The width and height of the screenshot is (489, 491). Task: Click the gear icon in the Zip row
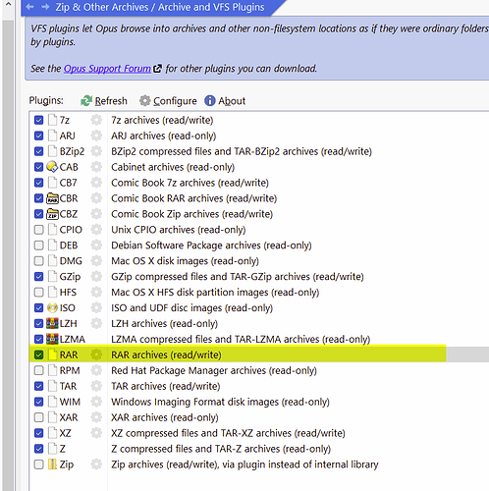(x=96, y=464)
